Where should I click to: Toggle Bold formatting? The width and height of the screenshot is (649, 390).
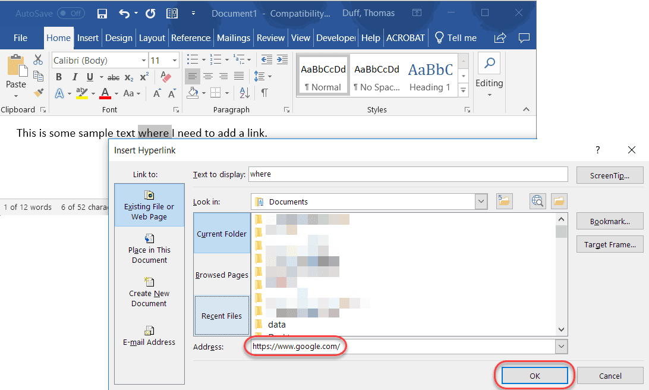click(x=59, y=77)
